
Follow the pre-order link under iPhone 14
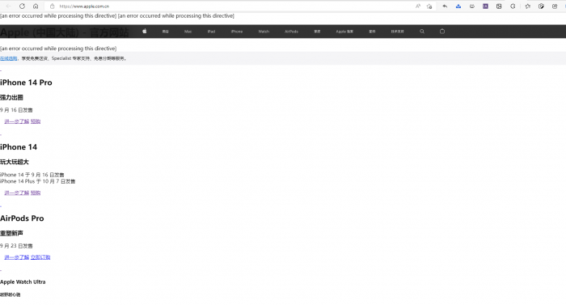coord(36,193)
